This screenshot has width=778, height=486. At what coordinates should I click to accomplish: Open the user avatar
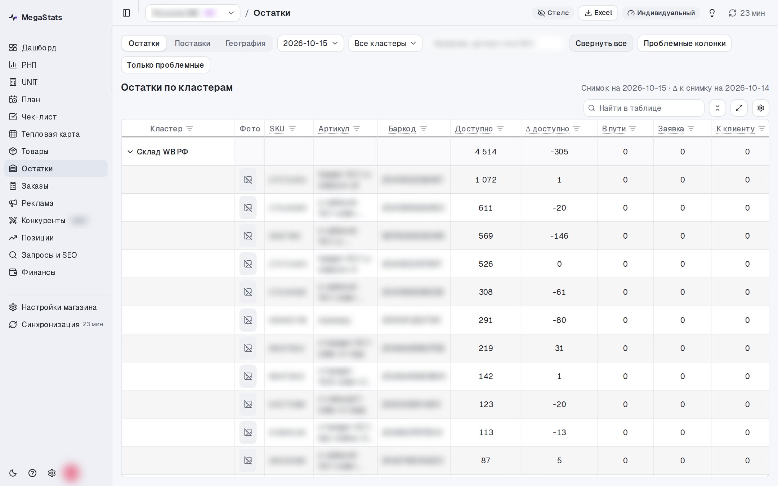pos(71,473)
